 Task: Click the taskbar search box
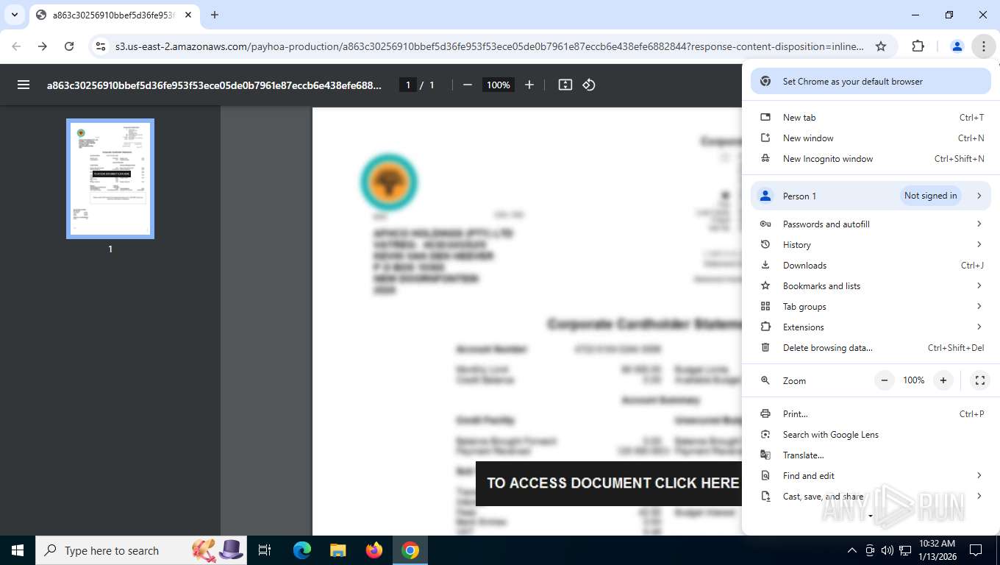(x=140, y=550)
